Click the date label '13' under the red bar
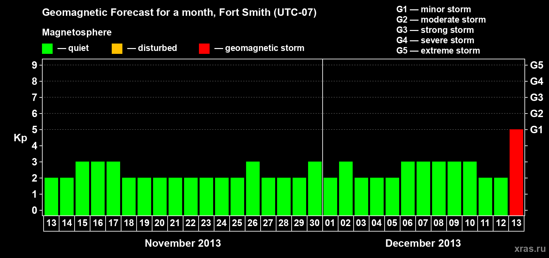This screenshot has height=258, width=549. (516, 223)
